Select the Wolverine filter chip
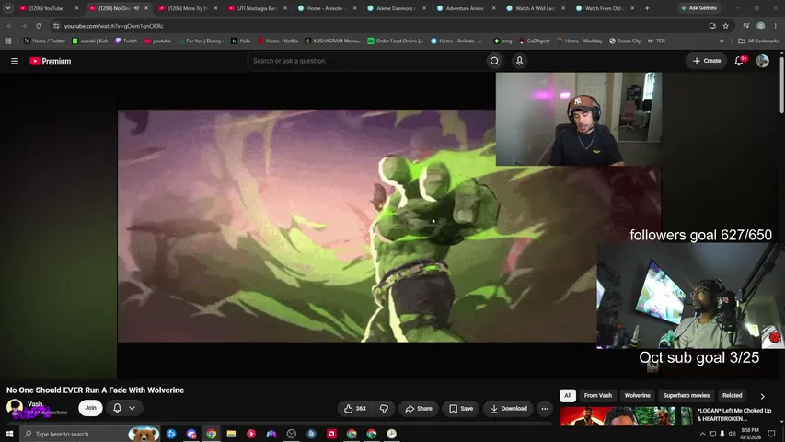Screen dimensions: 785x442 tap(638, 395)
